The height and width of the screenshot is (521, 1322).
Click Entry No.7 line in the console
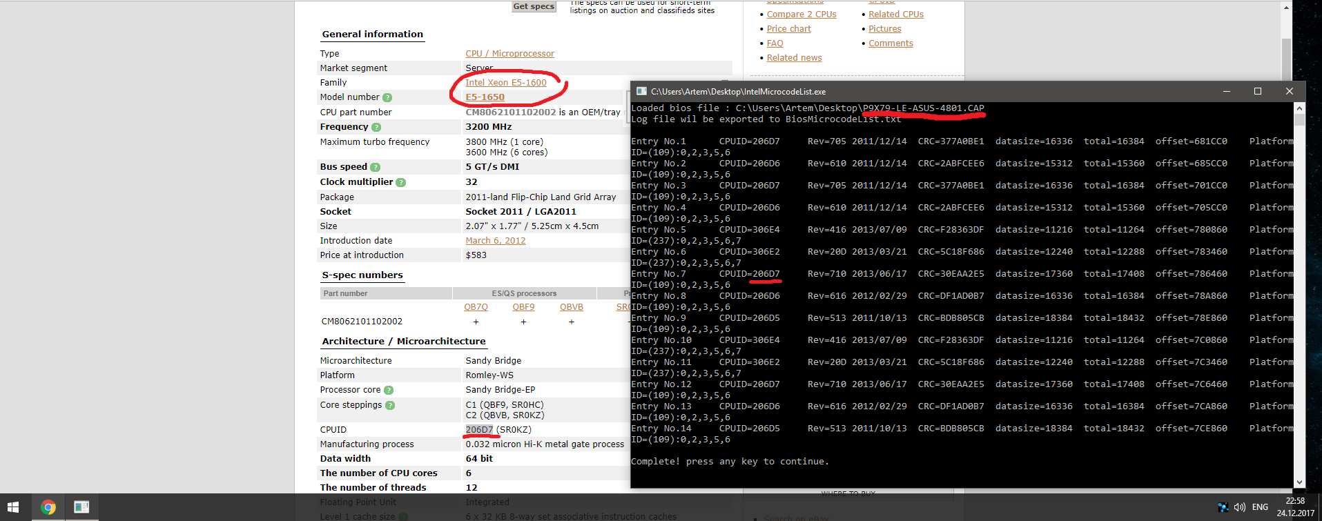[x=962, y=274]
